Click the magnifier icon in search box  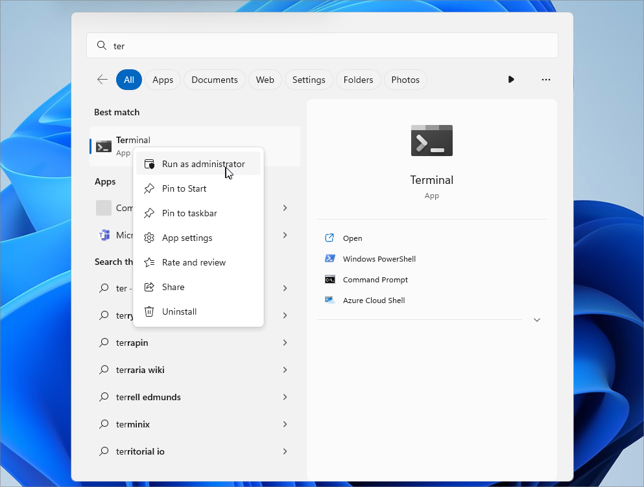point(101,45)
